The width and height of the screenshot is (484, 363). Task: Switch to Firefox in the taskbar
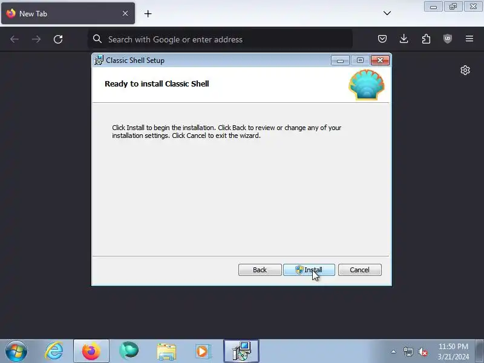91,352
